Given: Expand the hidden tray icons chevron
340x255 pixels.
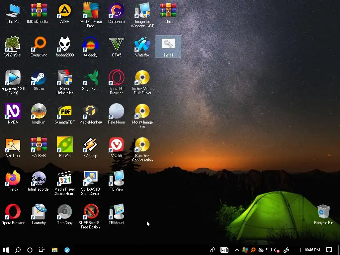Looking at the screenshot, I should [x=237, y=250].
